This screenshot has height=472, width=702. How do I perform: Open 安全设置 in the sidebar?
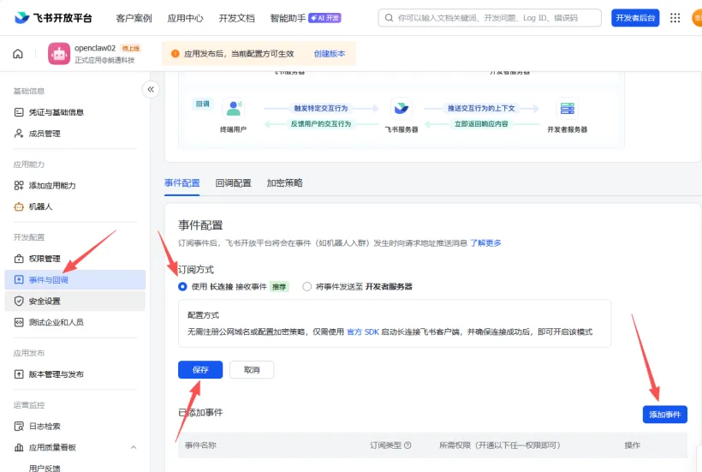(75, 301)
